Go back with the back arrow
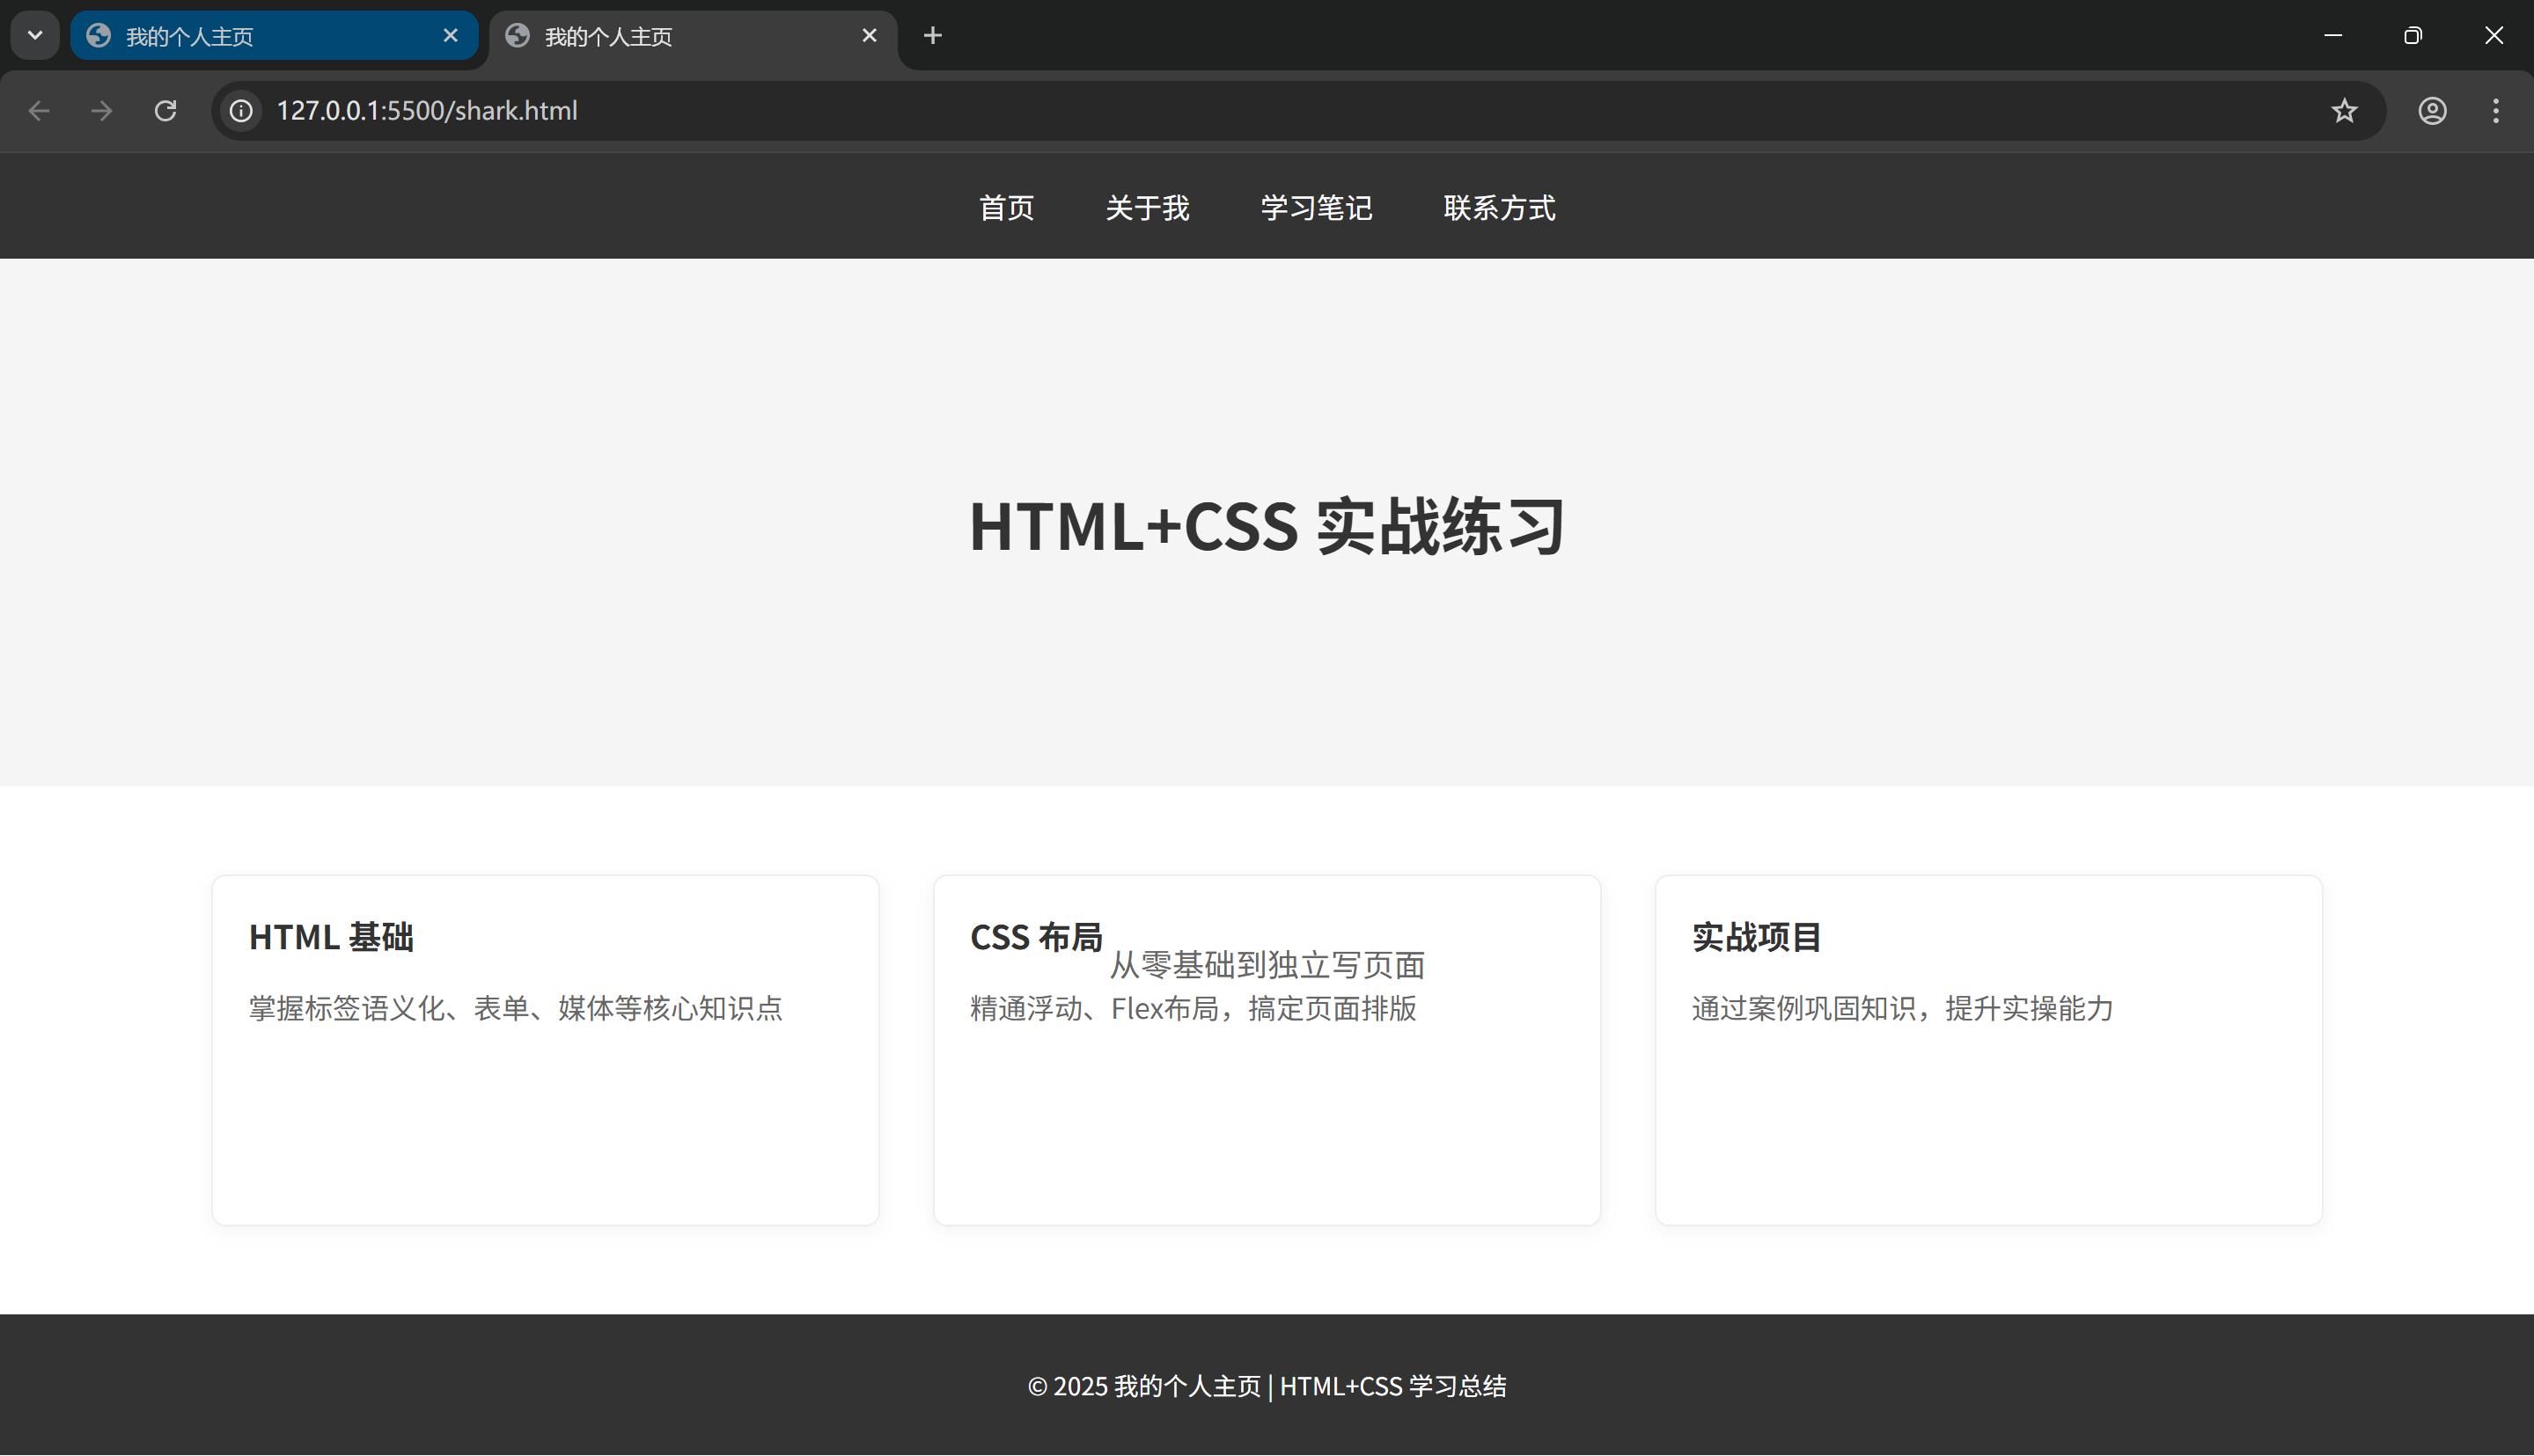Screen dimensions: 2534x1456 point(39,111)
